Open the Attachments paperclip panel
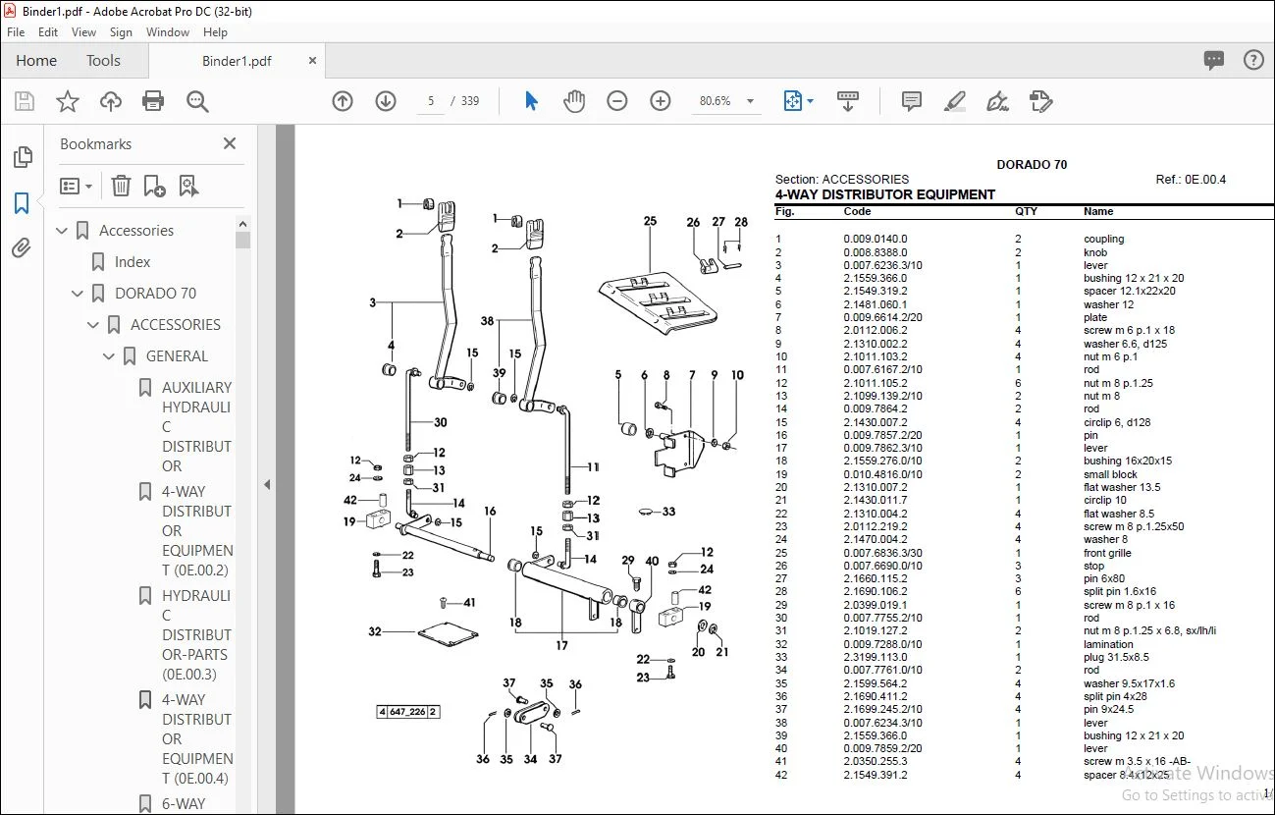 [x=22, y=248]
